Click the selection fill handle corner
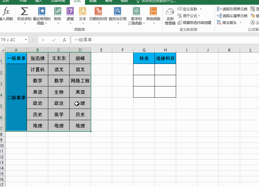Image resolution: width=259 pixels, height=187 pixels. click(91, 131)
